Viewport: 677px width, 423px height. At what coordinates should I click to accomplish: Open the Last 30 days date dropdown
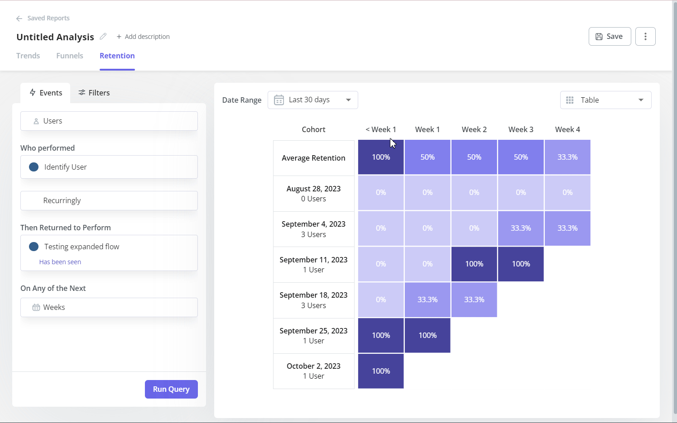[x=312, y=100]
